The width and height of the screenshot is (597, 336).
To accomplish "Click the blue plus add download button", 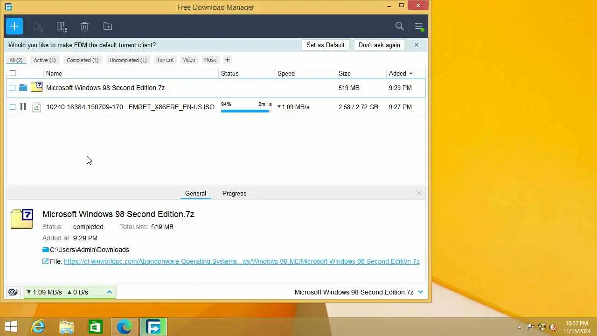I will (x=14, y=26).
